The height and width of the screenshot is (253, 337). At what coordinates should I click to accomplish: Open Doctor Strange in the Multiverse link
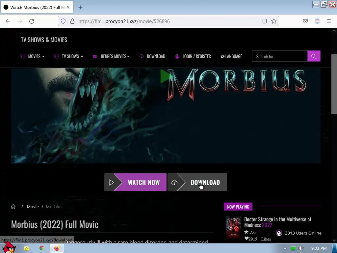pos(278,222)
